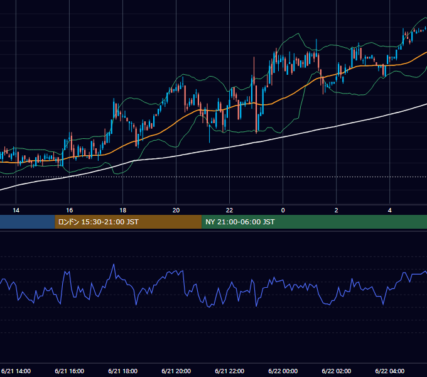Click the blue session bar before ロンドン
The height and width of the screenshot is (377, 427).
(x=27, y=222)
